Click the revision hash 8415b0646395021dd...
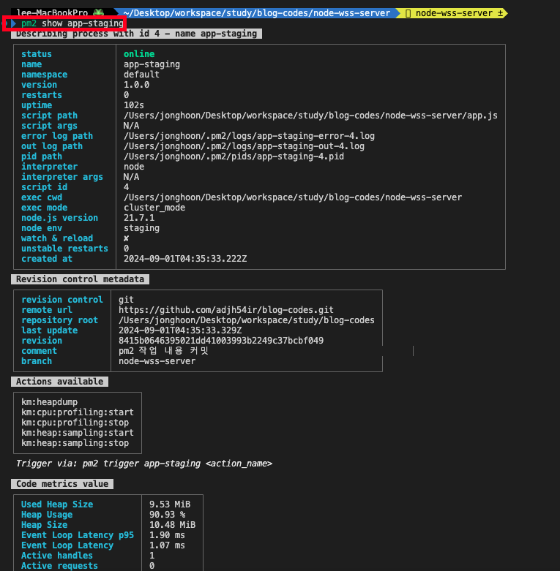Screen dimensions: 560x571 click(x=221, y=341)
